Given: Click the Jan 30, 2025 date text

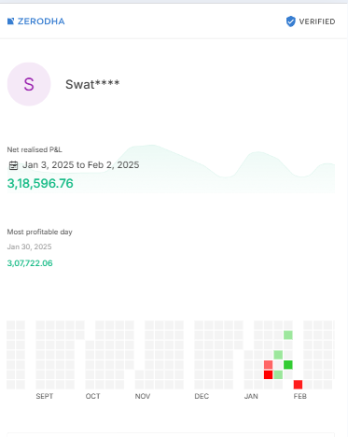Looking at the screenshot, I should [x=29, y=247].
